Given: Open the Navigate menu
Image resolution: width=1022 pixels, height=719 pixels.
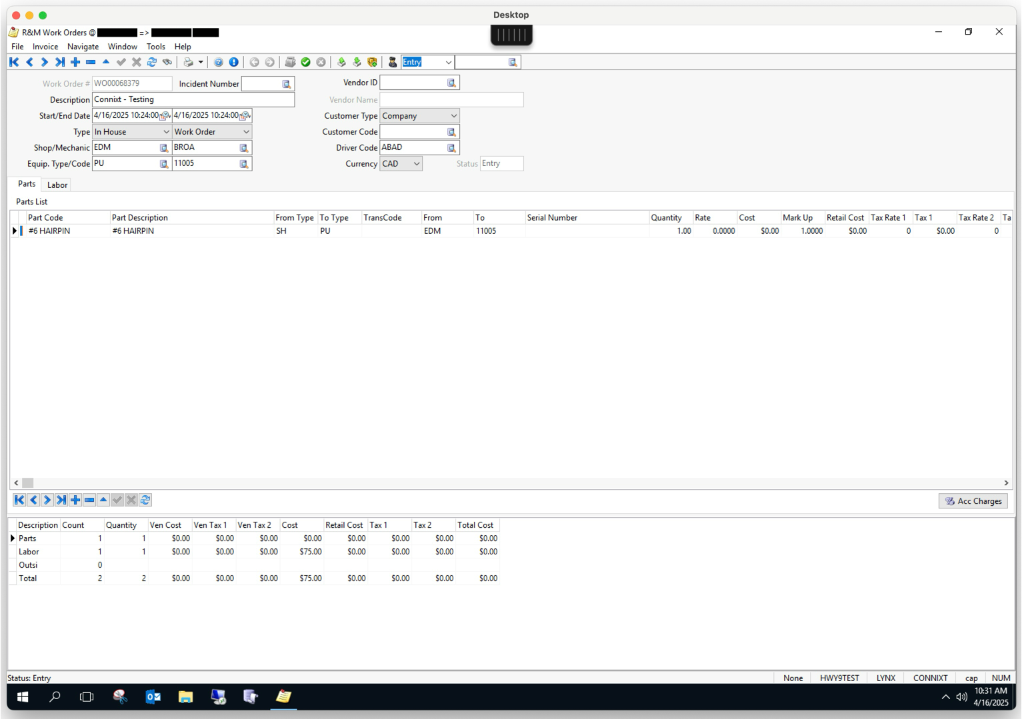Looking at the screenshot, I should [x=83, y=47].
